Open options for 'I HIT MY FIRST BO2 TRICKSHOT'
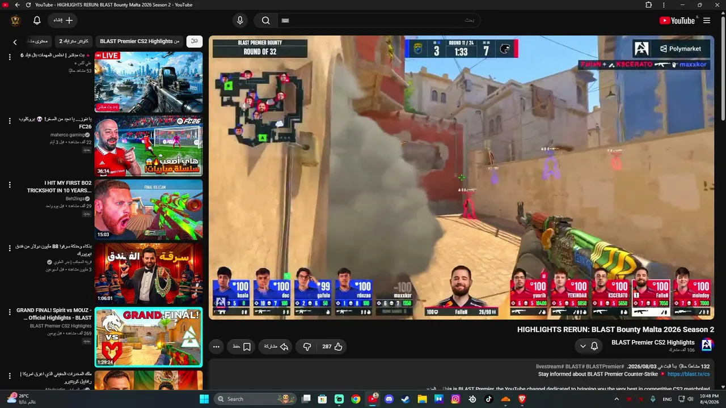This screenshot has height=408, width=726. (x=10, y=185)
